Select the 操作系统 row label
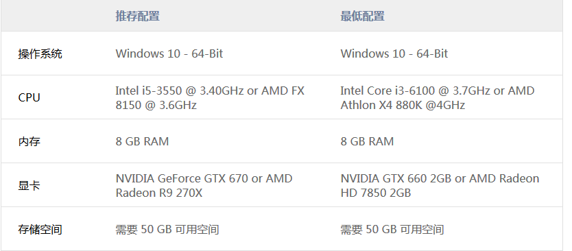The image size is (572, 251). [40, 53]
